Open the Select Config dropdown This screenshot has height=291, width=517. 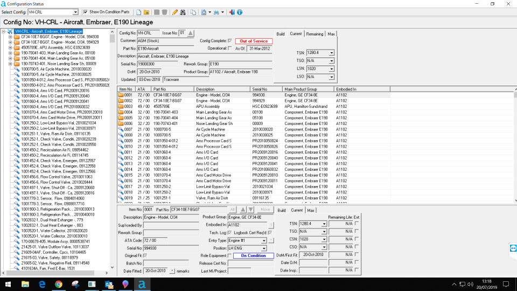(75, 12)
